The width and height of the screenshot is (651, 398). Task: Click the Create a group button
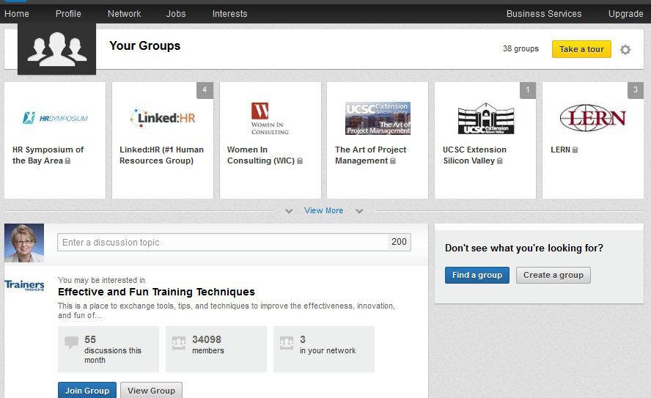tap(553, 275)
